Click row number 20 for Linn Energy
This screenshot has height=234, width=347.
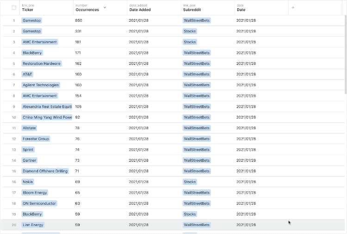point(14,225)
